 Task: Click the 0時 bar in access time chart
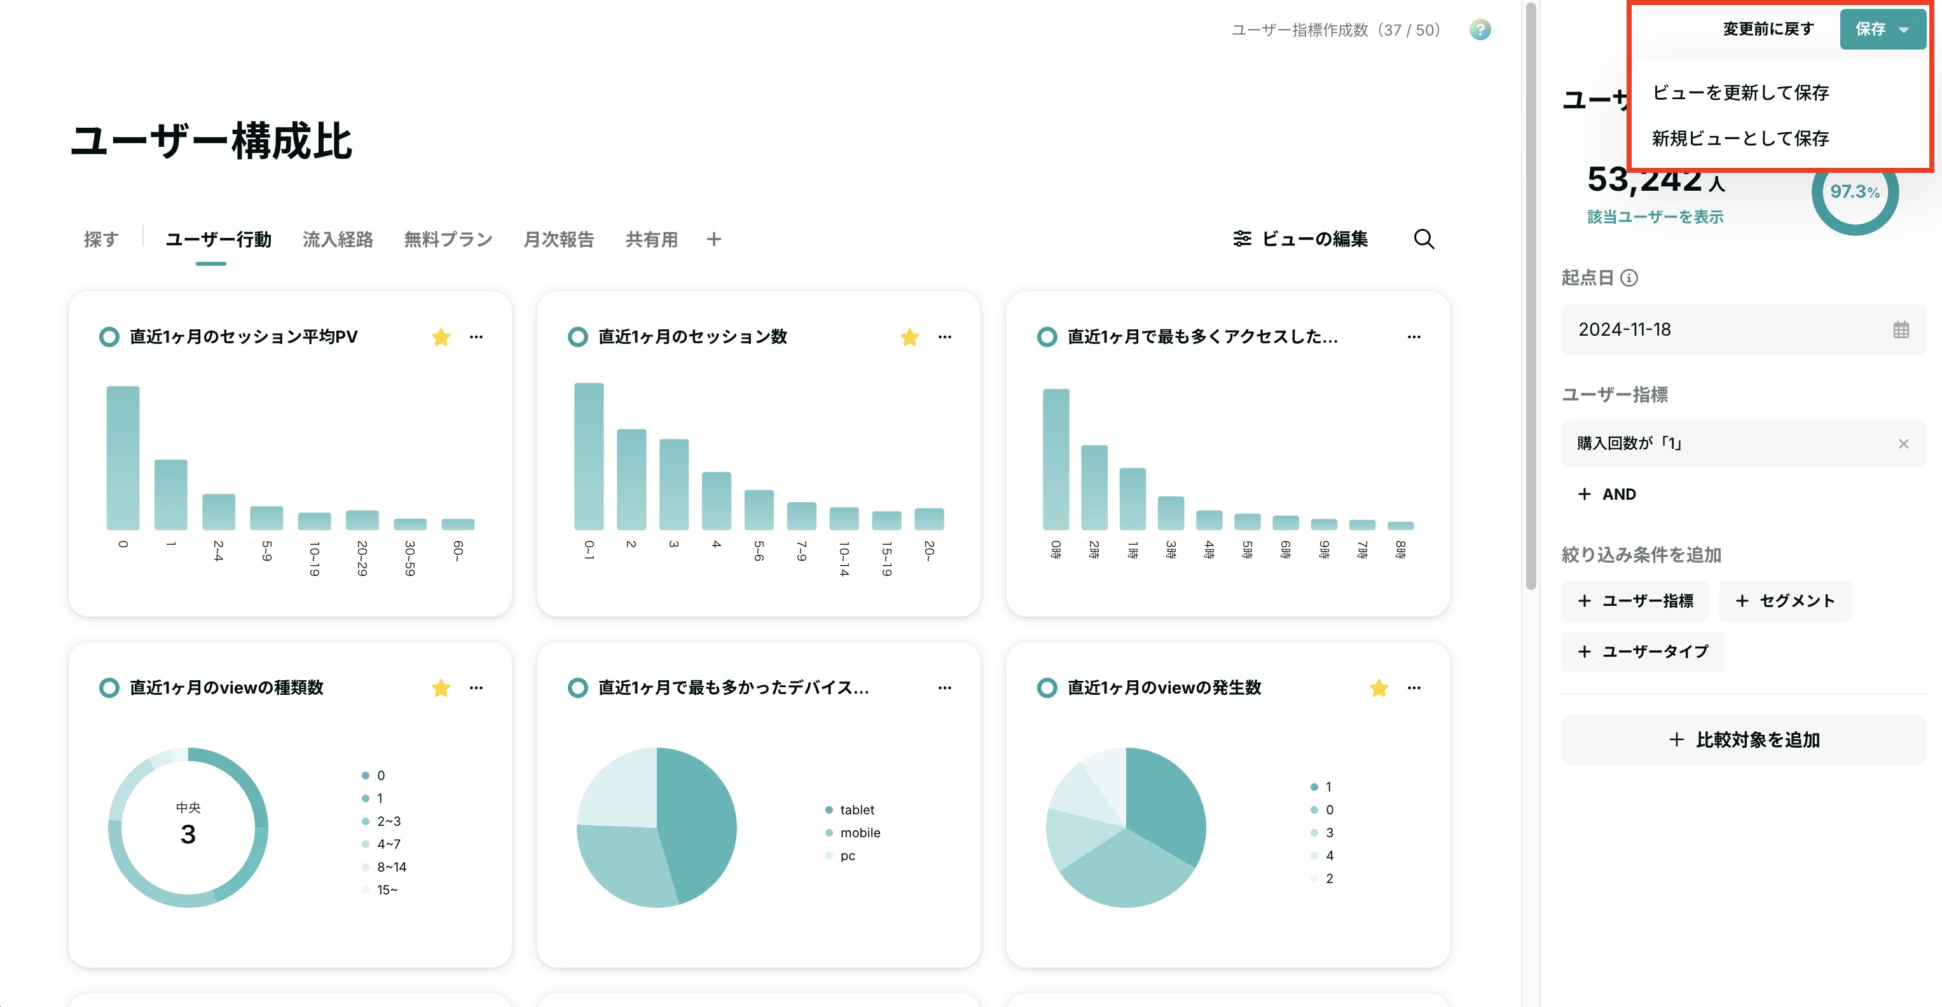[1056, 460]
